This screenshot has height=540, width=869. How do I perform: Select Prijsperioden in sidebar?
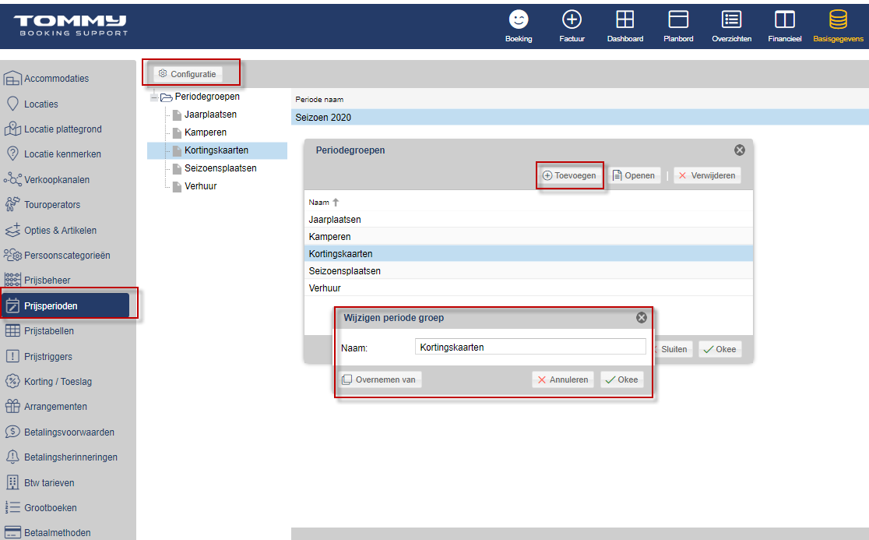[x=65, y=305]
